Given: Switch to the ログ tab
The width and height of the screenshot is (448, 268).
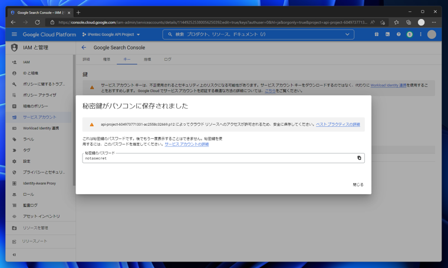Looking at the screenshot, I should (x=168, y=59).
